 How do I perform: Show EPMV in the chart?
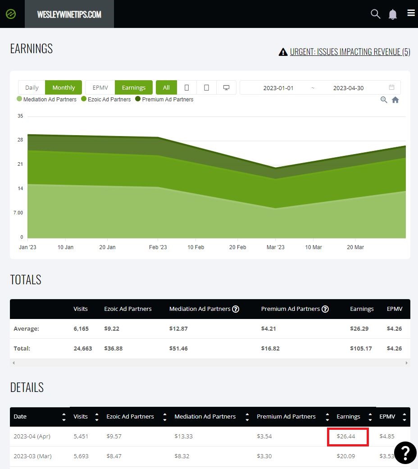tap(100, 88)
